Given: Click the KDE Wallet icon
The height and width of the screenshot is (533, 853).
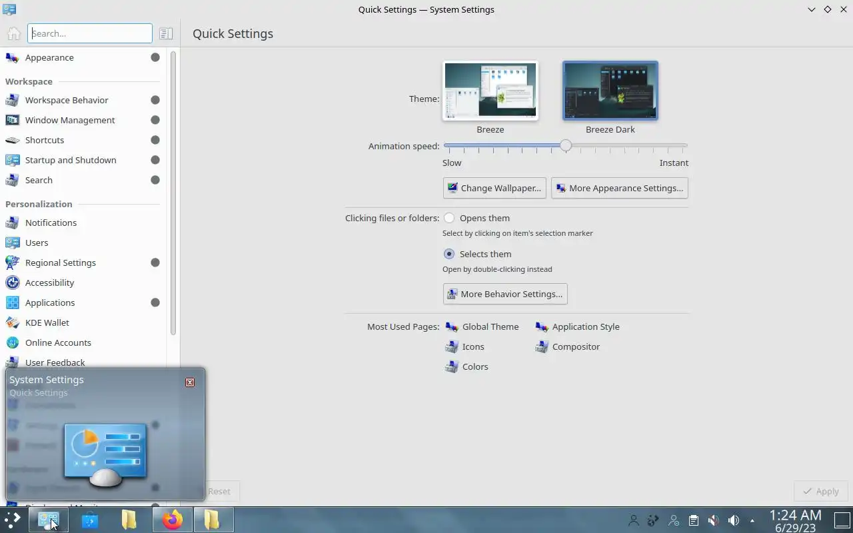Looking at the screenshot, I should pyautogui.click(x=12, y=322).
